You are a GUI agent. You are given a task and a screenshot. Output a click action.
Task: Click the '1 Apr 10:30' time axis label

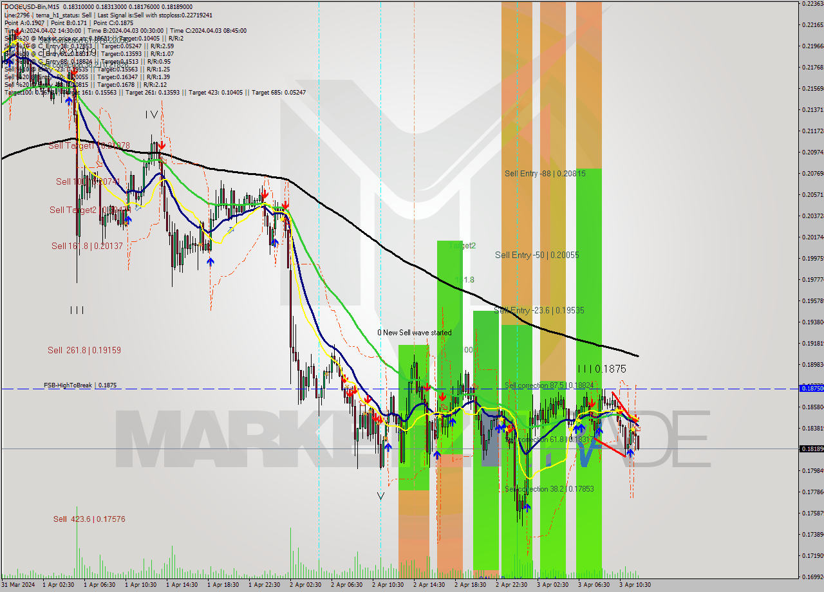click(x=140, y=585)
